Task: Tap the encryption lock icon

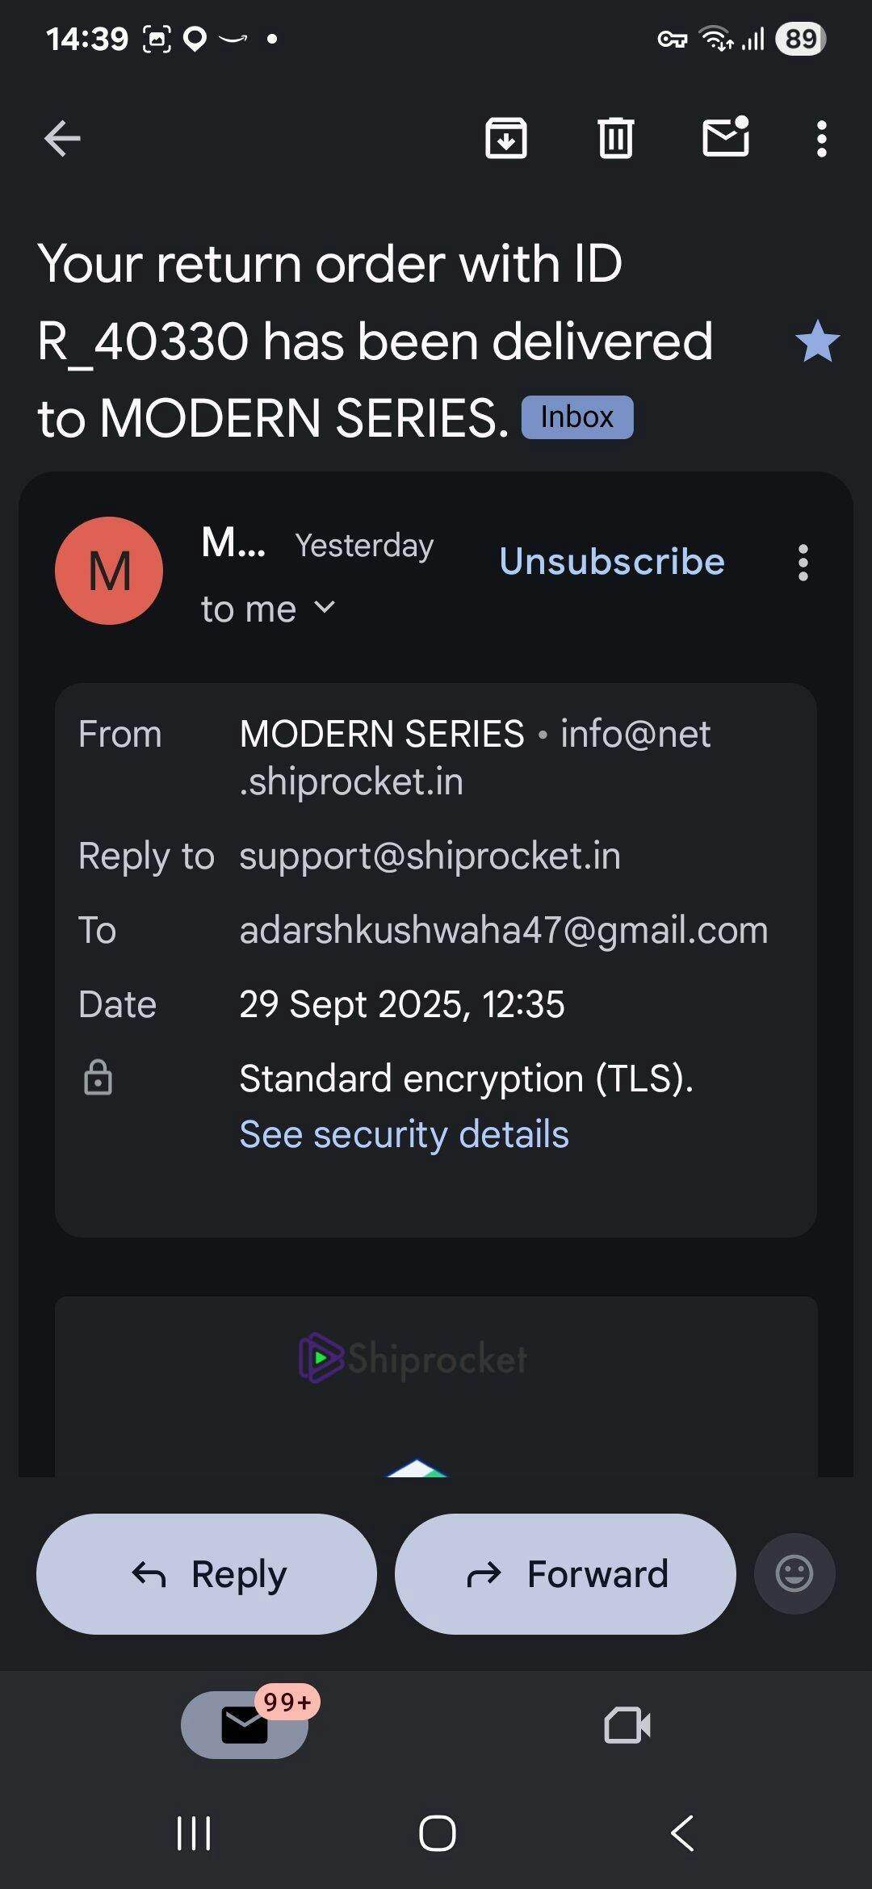Action: (98, 1078)
